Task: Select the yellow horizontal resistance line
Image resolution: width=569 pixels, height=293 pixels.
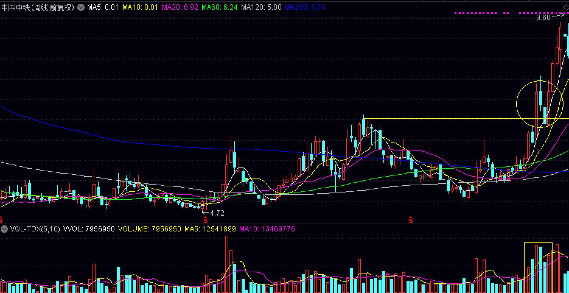Action: tap(466, 118)
